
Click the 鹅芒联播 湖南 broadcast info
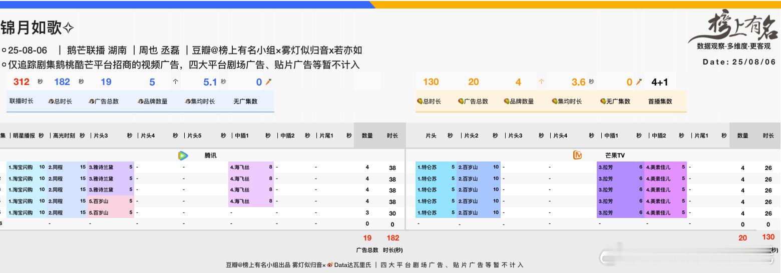click(x=97, y=50)
